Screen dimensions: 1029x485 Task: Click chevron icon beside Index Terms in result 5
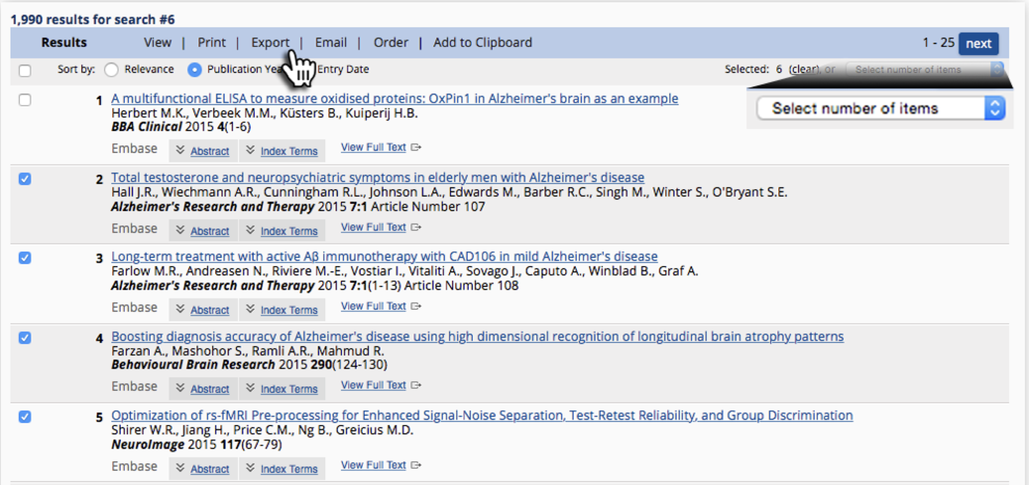[x=250, y=468]
